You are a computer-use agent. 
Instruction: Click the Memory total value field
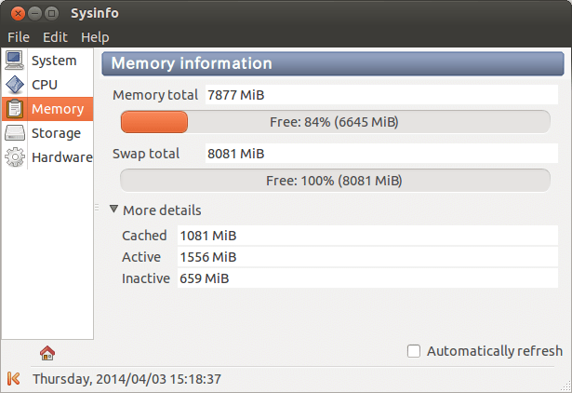381,95
